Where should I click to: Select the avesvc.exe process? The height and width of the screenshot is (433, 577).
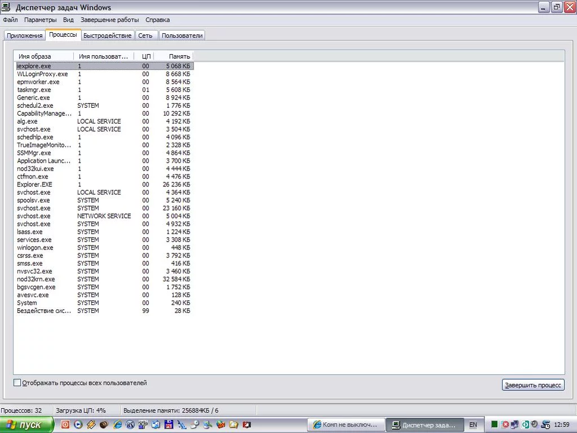tap(104, 295)
